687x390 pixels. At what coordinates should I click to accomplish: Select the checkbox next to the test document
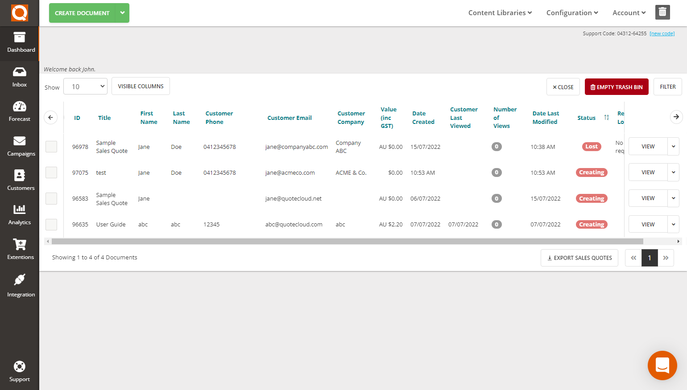point(51,172)
